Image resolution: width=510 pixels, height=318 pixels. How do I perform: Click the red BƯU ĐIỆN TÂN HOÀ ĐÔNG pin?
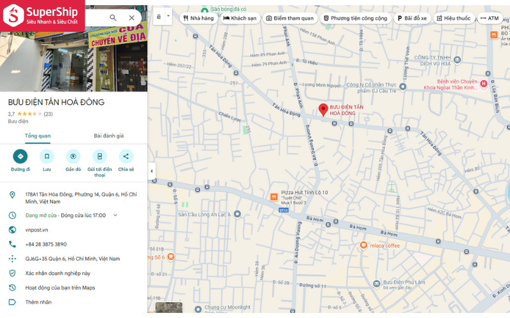323,109
